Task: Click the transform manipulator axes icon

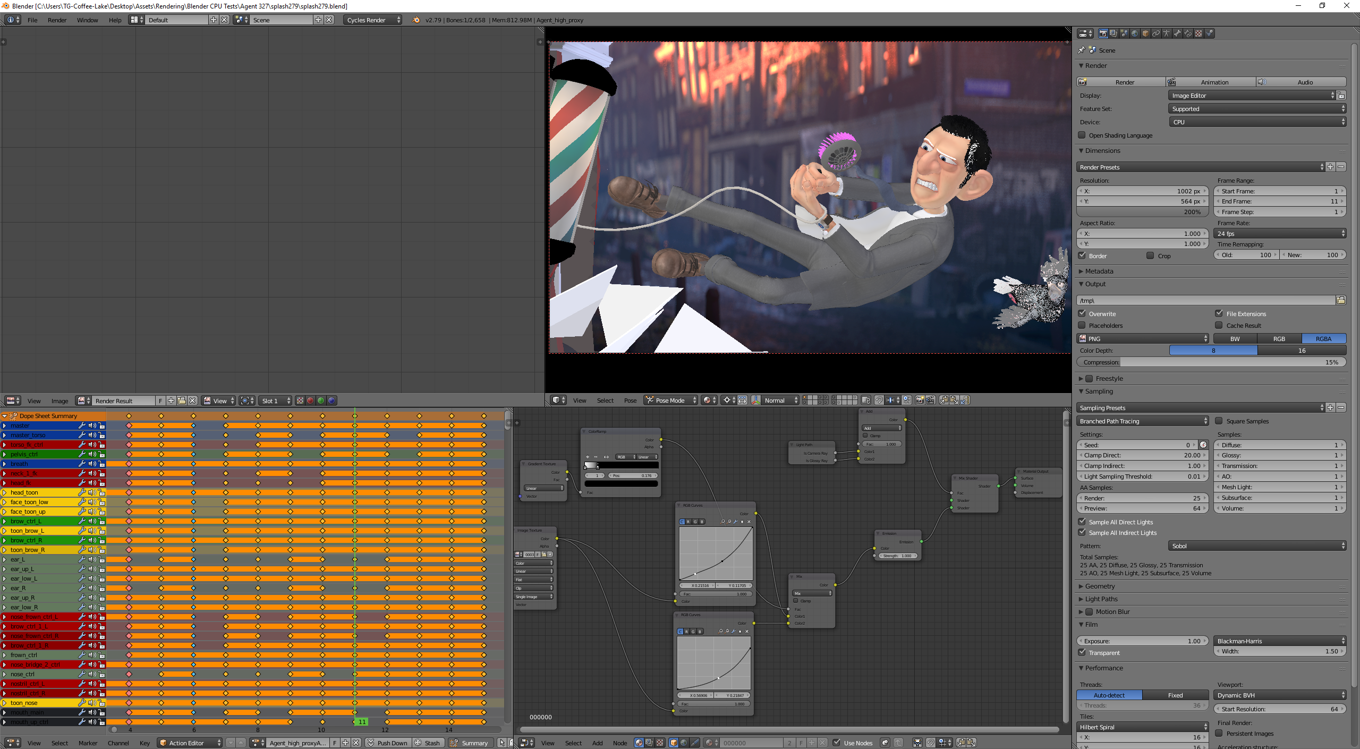Action: [x=756, y=401]
